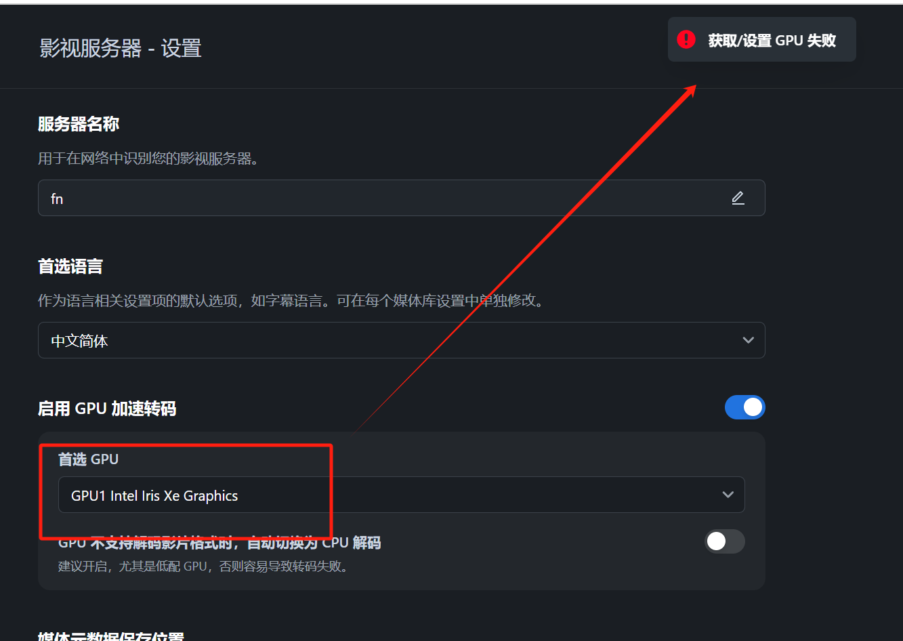Image resolution: width=903 pixels, height=641 pixels.
Task: Enable automatic switch to CPU decoding toggle
Action: pos(724,541)
